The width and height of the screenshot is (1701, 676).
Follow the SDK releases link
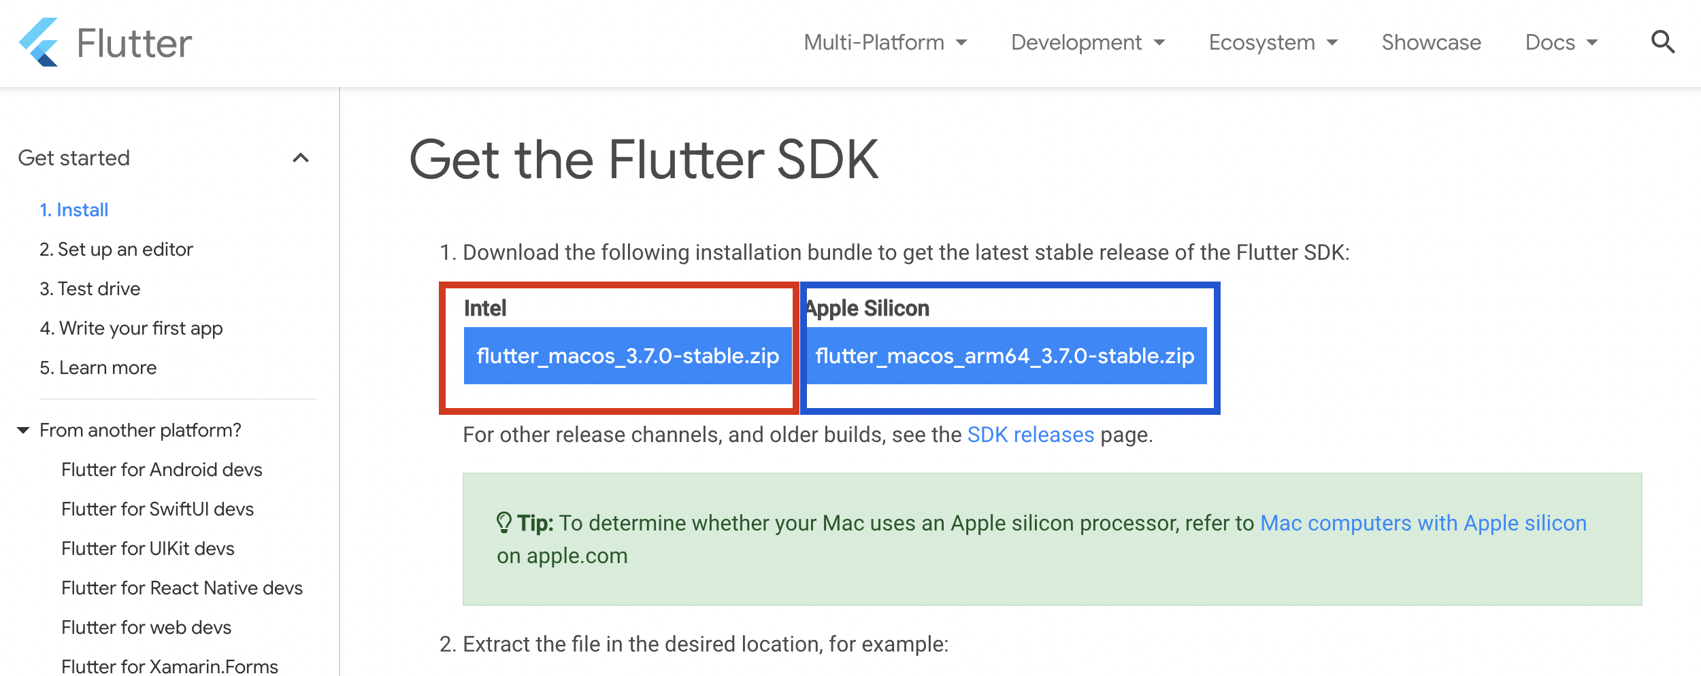[x=1030, y=435]
